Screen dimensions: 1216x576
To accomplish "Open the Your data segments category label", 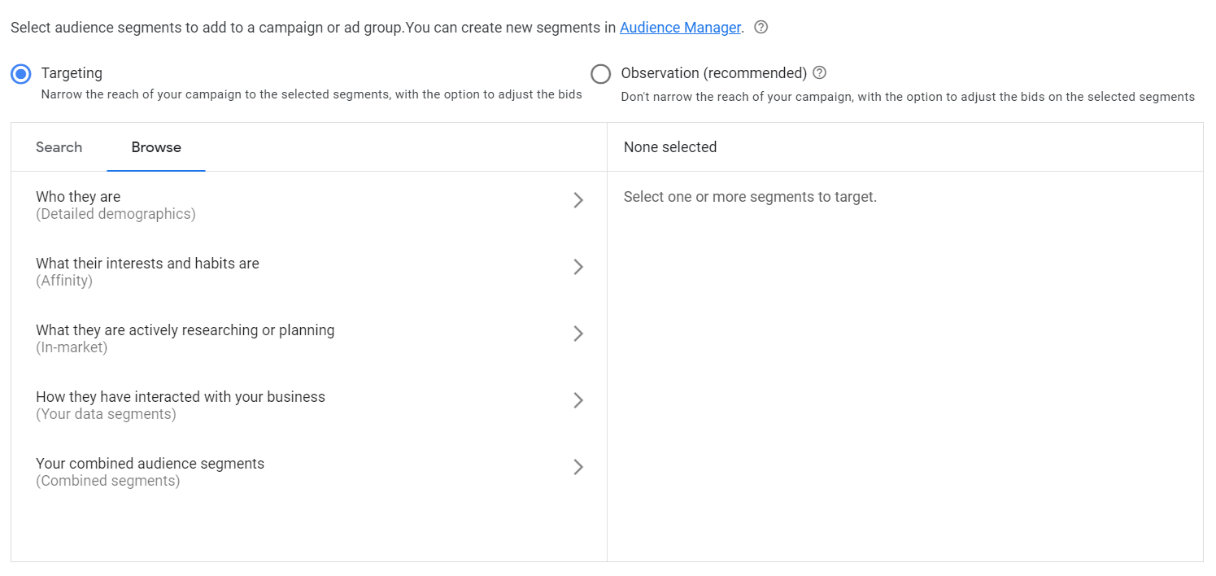I will click(106, 414).
